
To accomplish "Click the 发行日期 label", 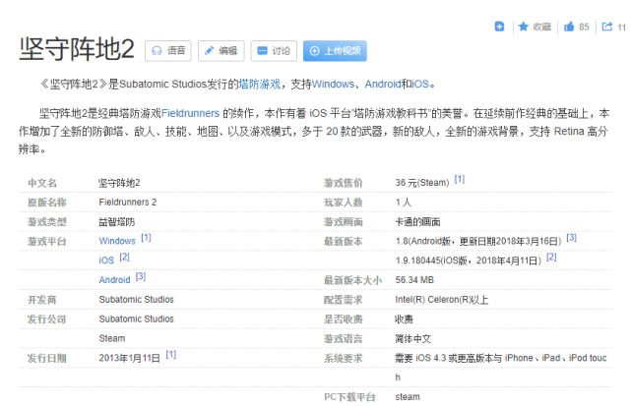I will click(46, 358).
